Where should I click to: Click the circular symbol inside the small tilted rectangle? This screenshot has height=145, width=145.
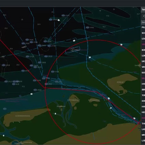click(72, 50)
